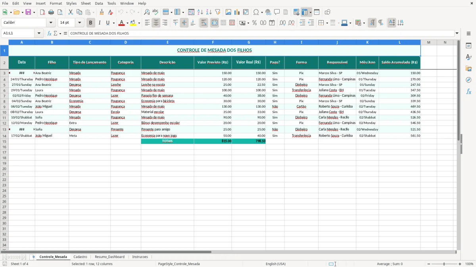The height and width of the screenshot is (267, 476).
Task: Toggle Print Preview icon
Action: pyautogui.click(x=60, y=12)
